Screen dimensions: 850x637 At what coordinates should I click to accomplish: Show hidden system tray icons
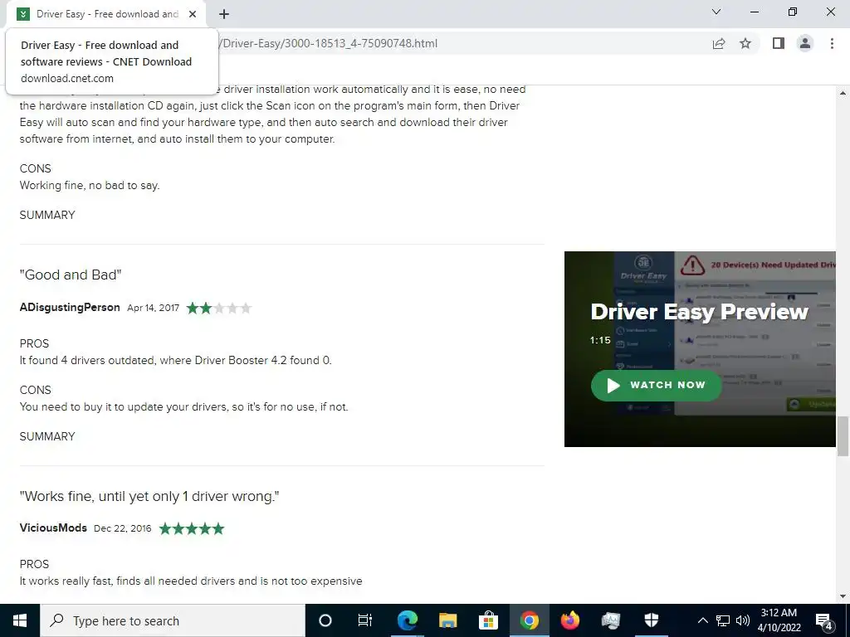click(x=702, y=620)
